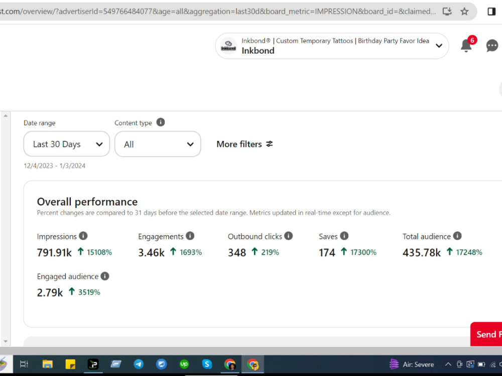Click the 2.79k engaged audience value
The width and height of the screenshot is (502, 376).
click(50, 293)
